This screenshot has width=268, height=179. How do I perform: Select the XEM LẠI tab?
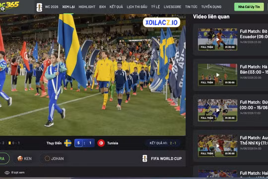pyautogui.click(x=68, y=7)
